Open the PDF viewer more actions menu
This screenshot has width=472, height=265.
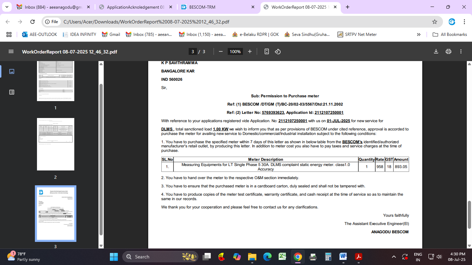[461, 51]
